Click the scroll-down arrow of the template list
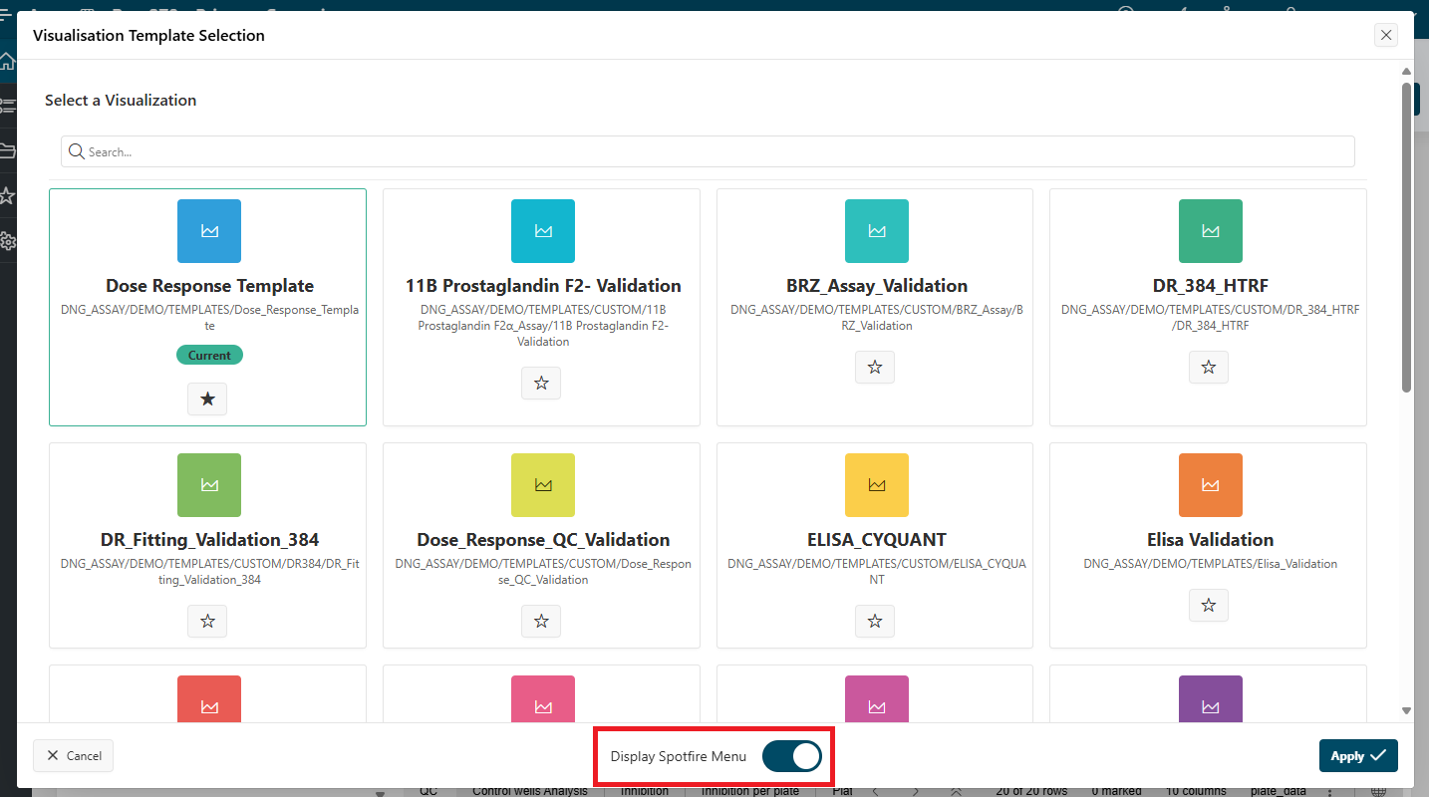Image resolution: width=1429 pixels, height=797 pixels. 1406,710
